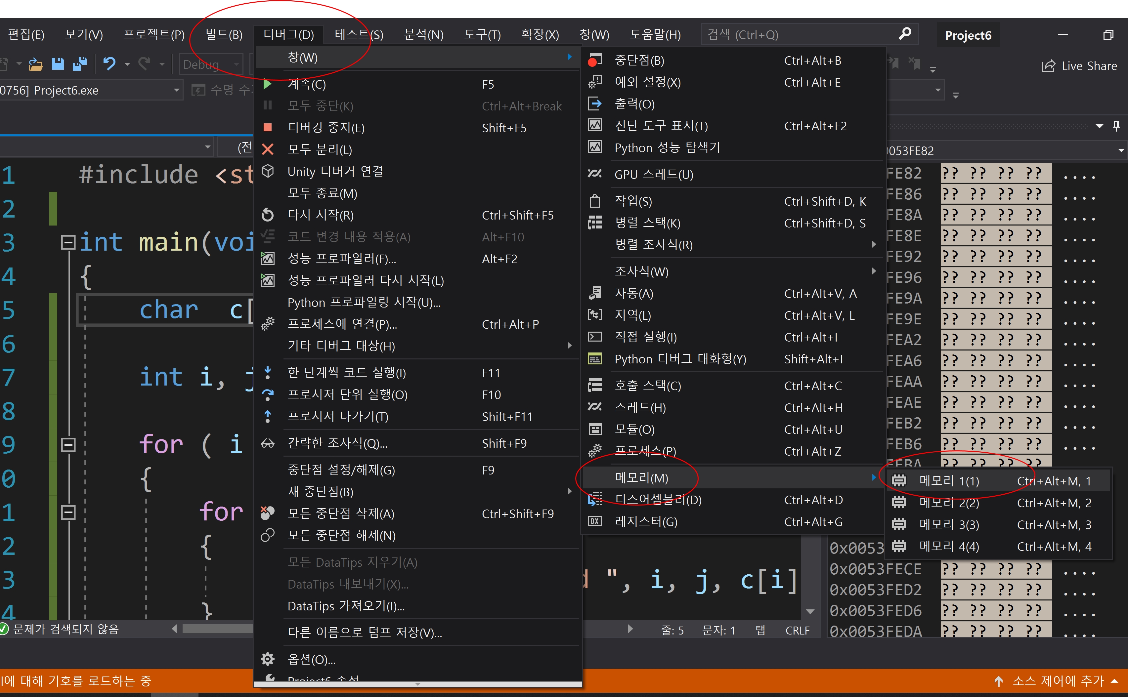
Task: Expand 병렬 조사식(R) submenu
Action: (733, 245)
